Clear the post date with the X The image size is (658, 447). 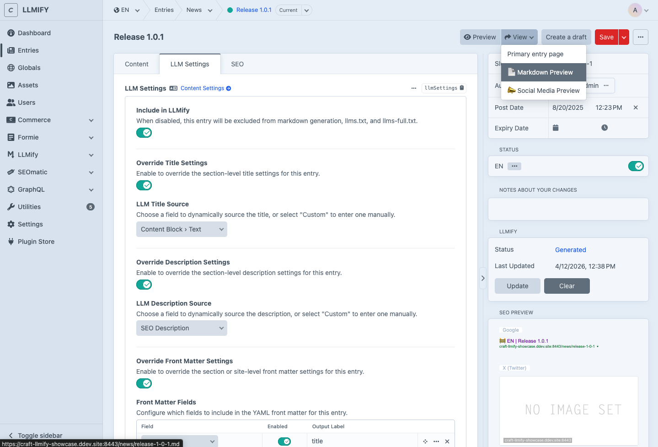[636, 108]
